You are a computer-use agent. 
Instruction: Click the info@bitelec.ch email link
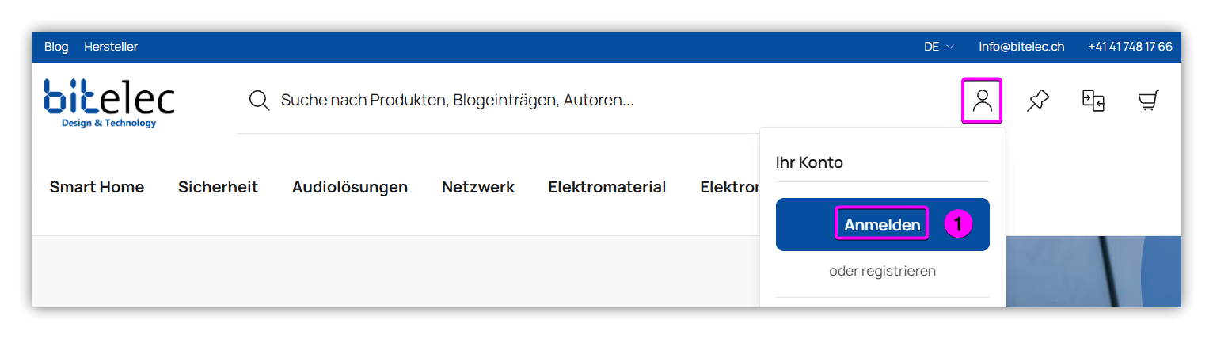click(1021, 47)
